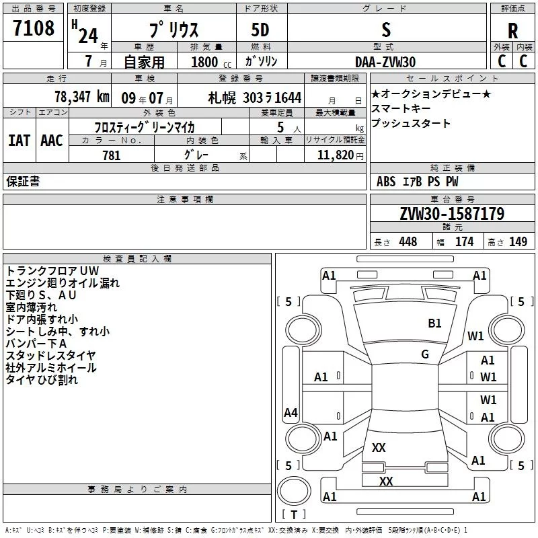Screen dimensions: 538x538
Task: Select the note タイヤひび割れ
Action: coord(42,379)
